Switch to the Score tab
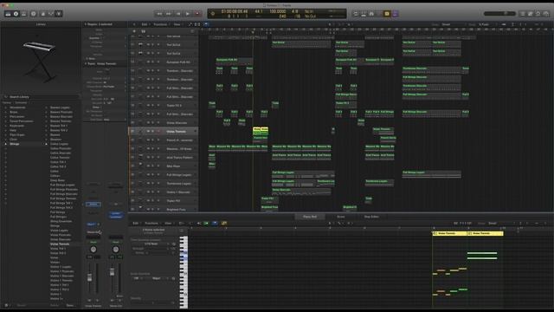 point(340,217)
